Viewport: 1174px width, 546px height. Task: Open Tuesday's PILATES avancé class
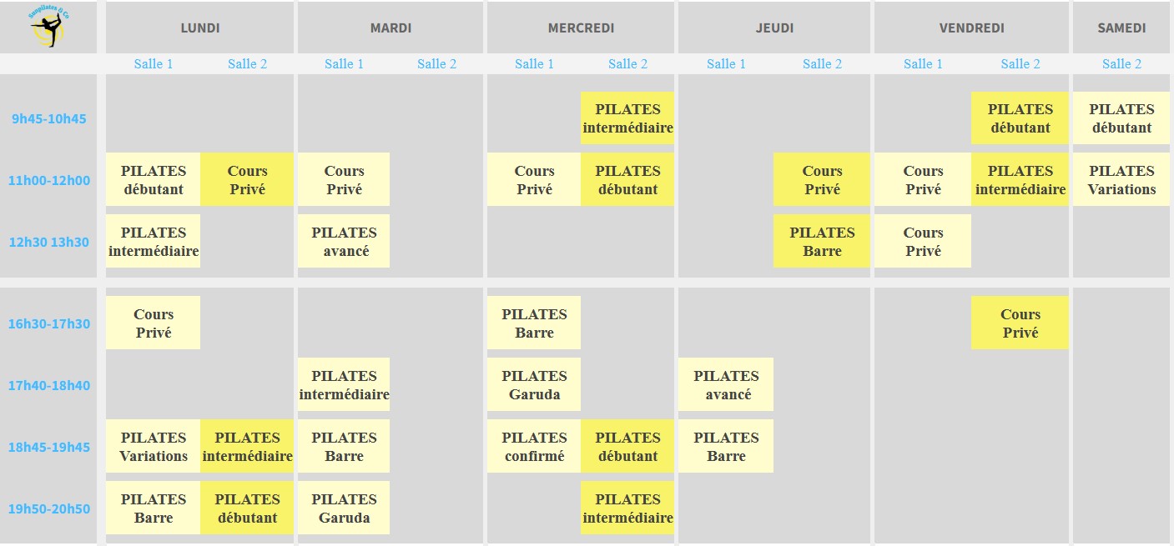point(344,242)
